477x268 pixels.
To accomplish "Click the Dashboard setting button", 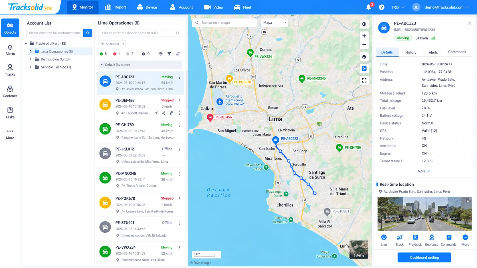I will tap(424, 257).
